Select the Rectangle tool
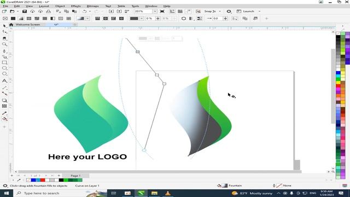The image size is (350, 197). 4,63
